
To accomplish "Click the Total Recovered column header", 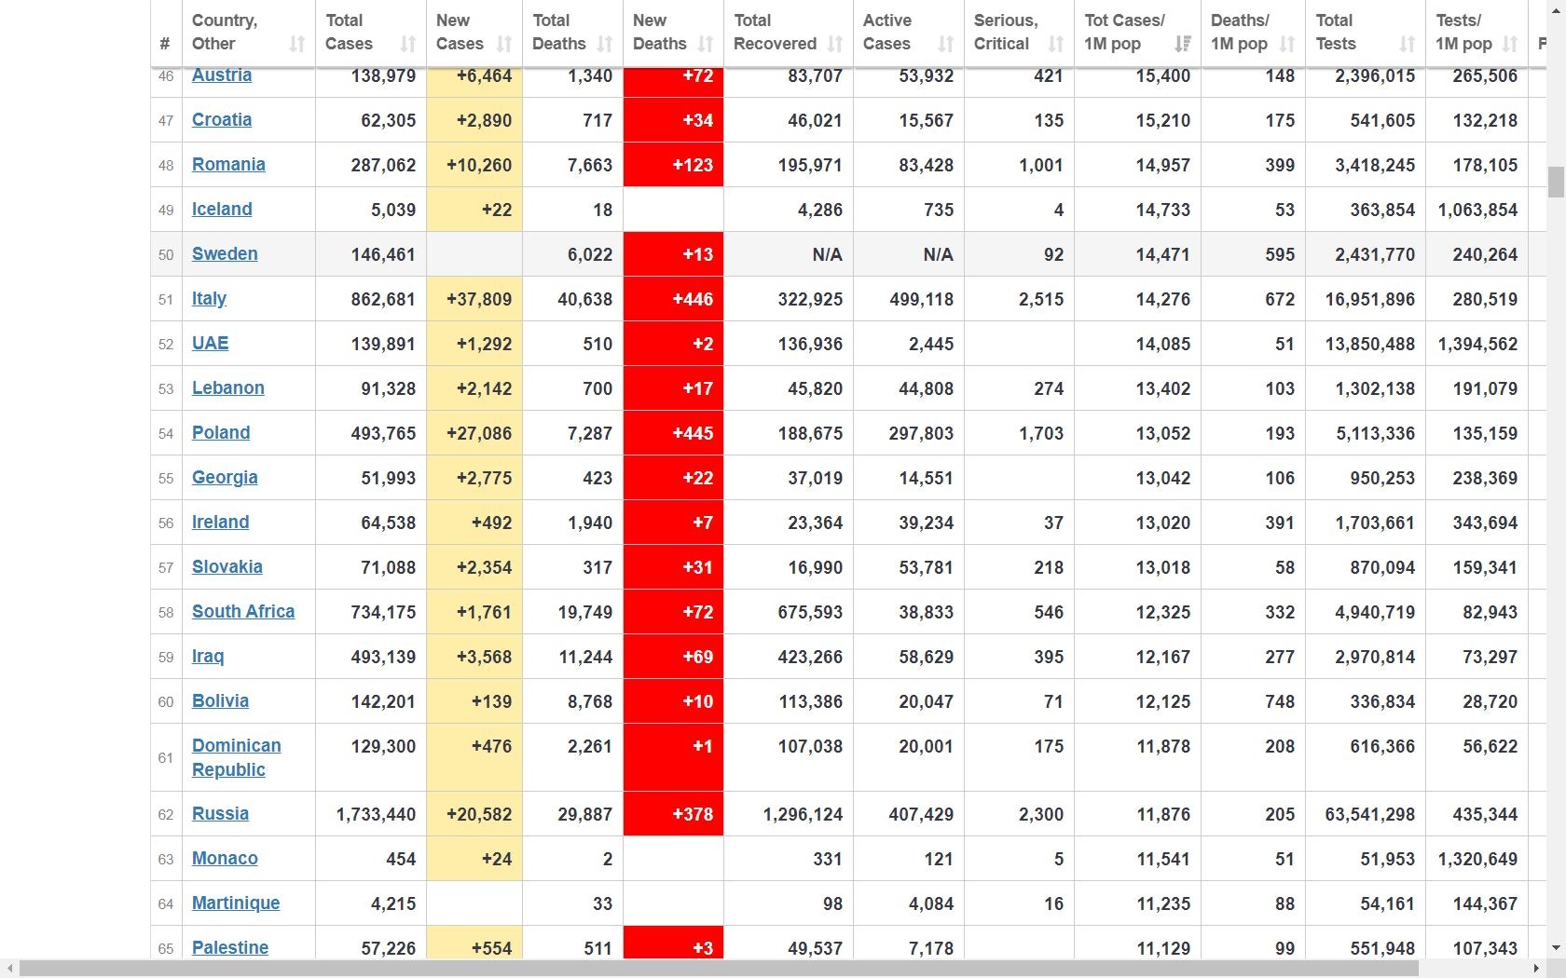I will (x=789, y=33).
